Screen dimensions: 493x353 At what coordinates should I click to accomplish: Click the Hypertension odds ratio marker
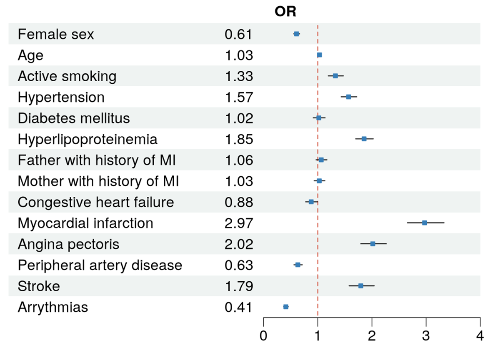tap(348, 97)
